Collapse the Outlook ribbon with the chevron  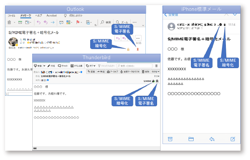[143, 25]
